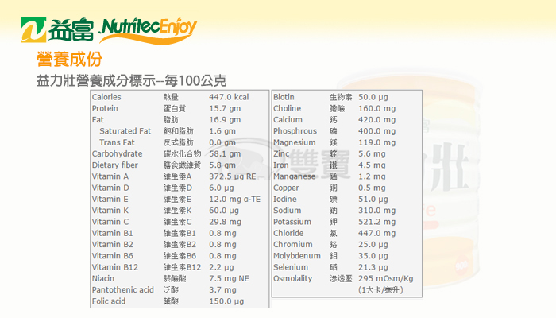Select the value 12.0 mg α-TE

tap(235, 199)
